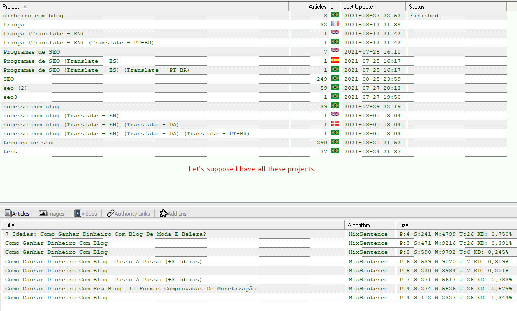Sort by the Project column header
Viewport: 517px width, 311px height.
tap(144, 6)
